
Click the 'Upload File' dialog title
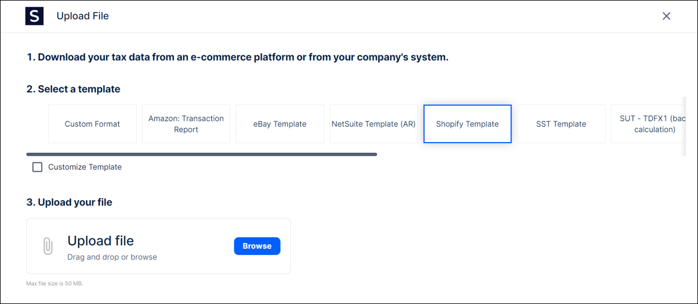coord(83,16)
